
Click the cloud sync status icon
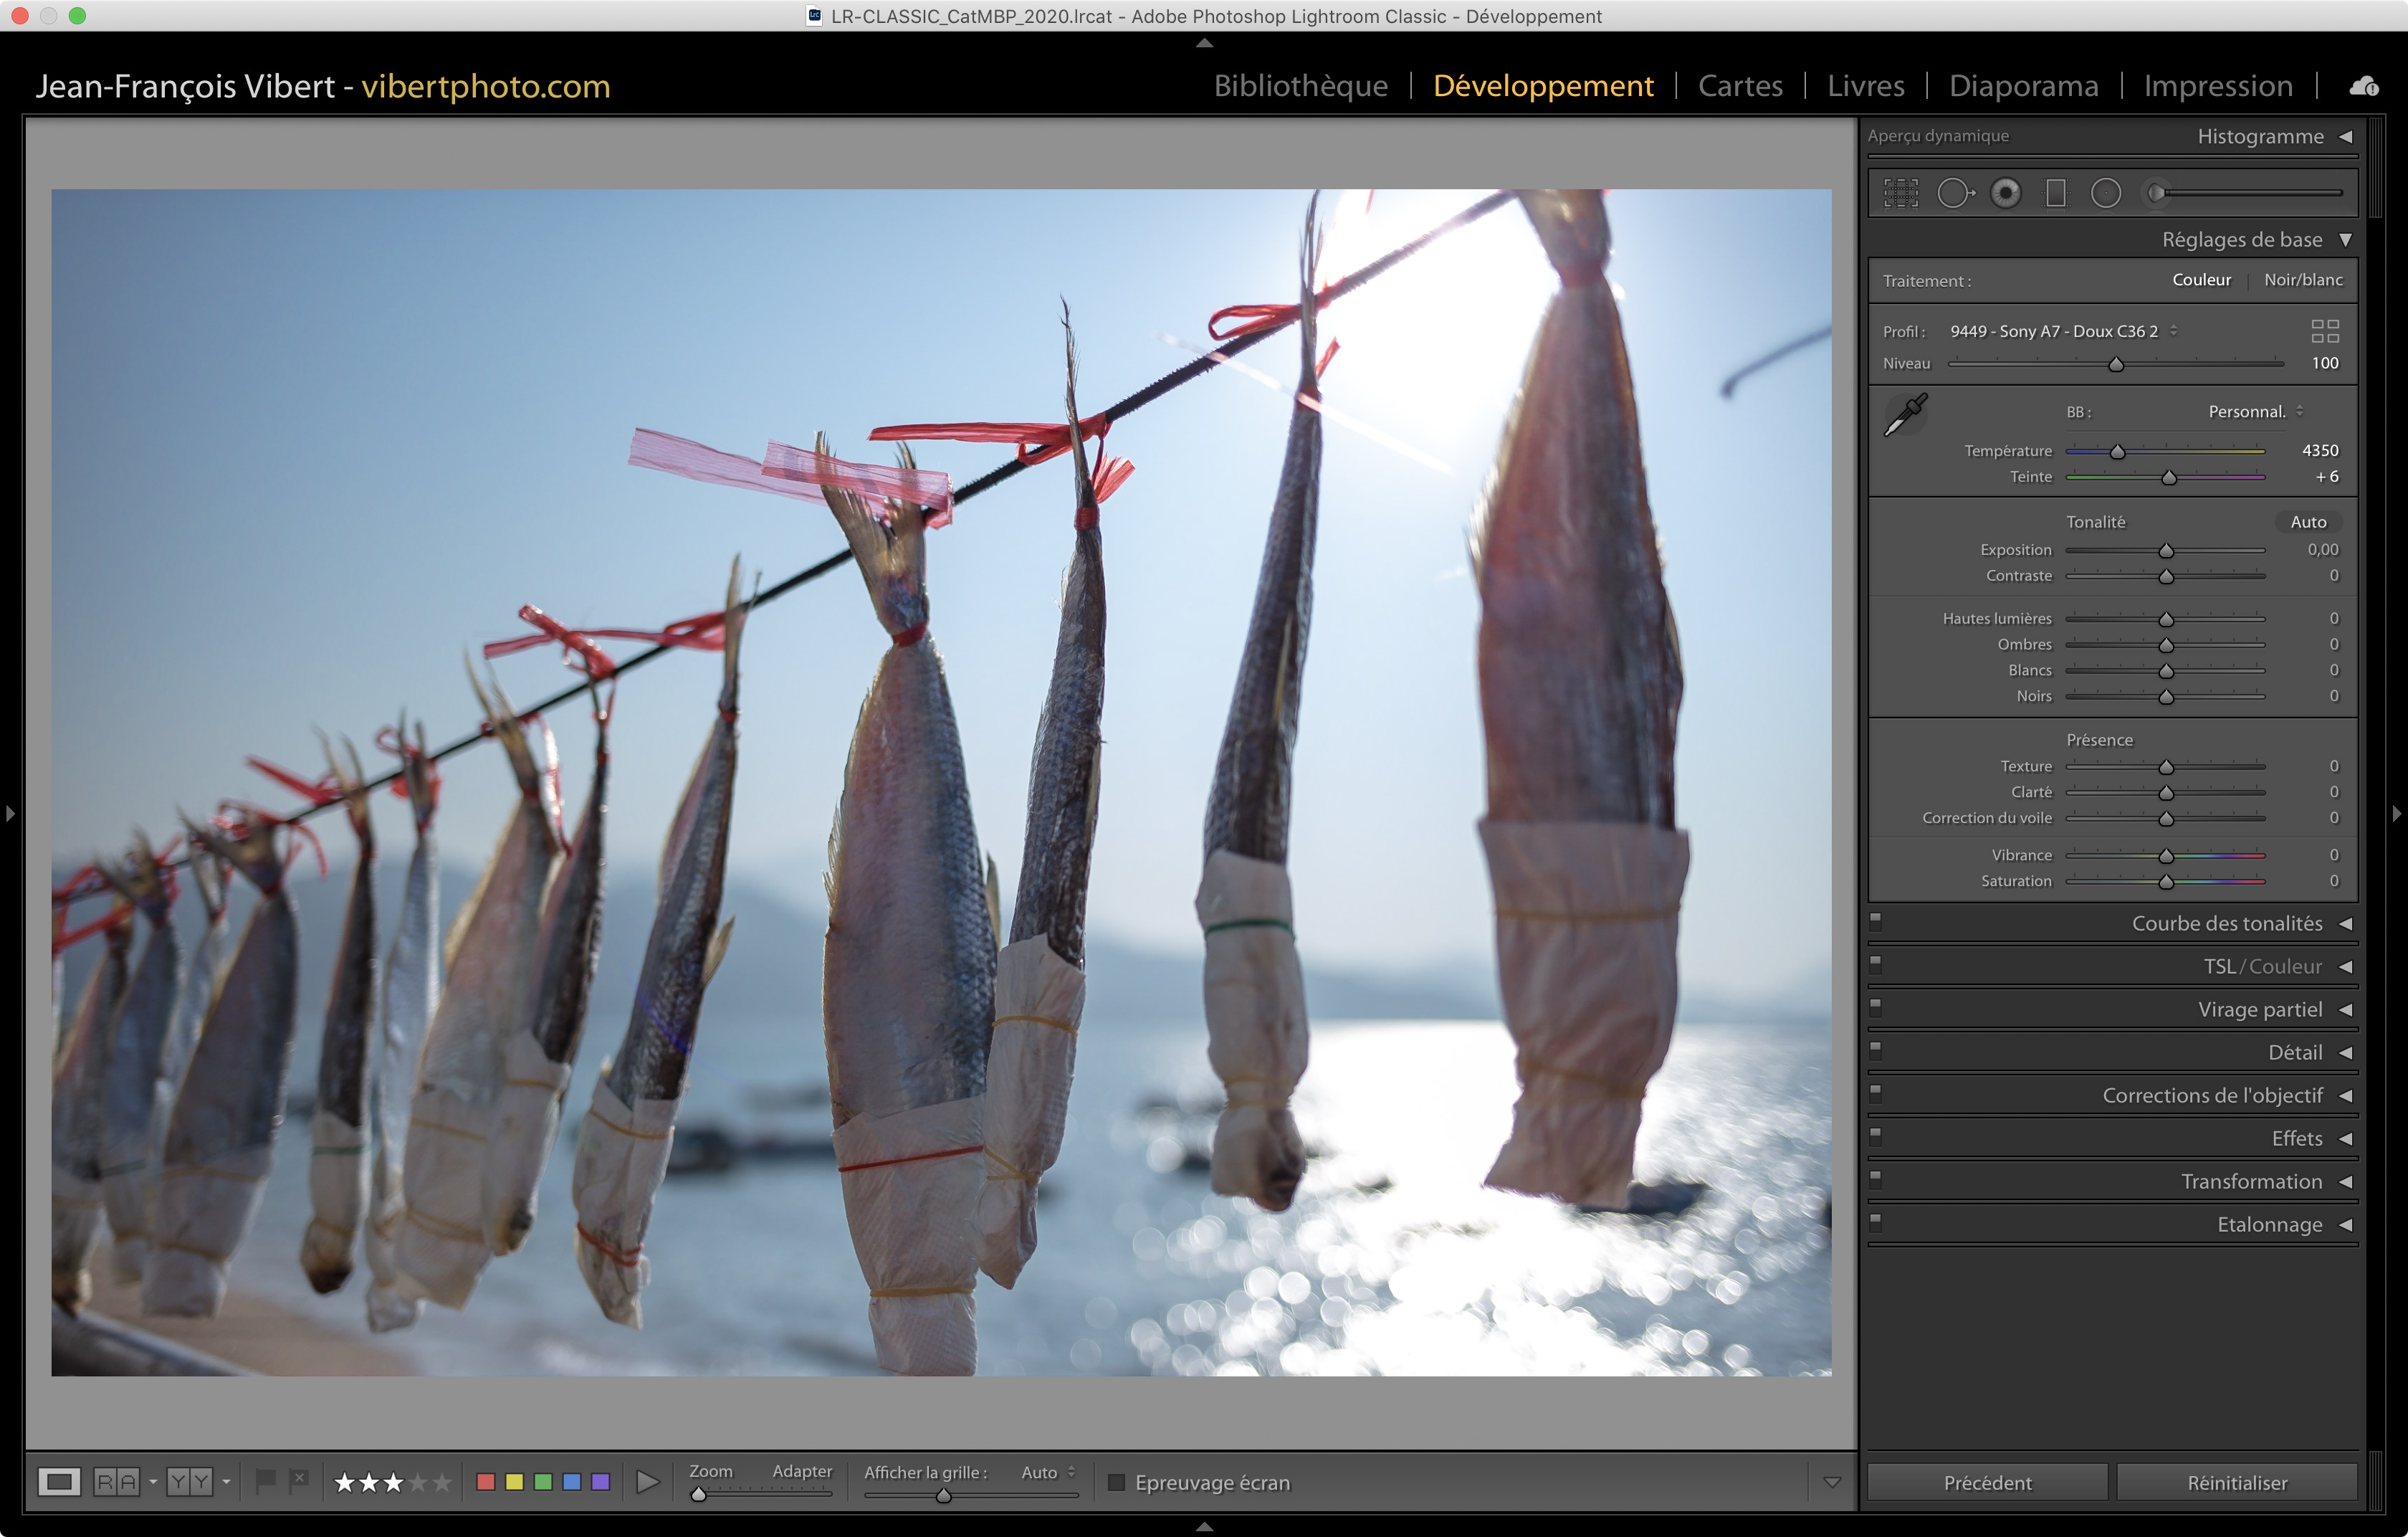(2363, 87)
